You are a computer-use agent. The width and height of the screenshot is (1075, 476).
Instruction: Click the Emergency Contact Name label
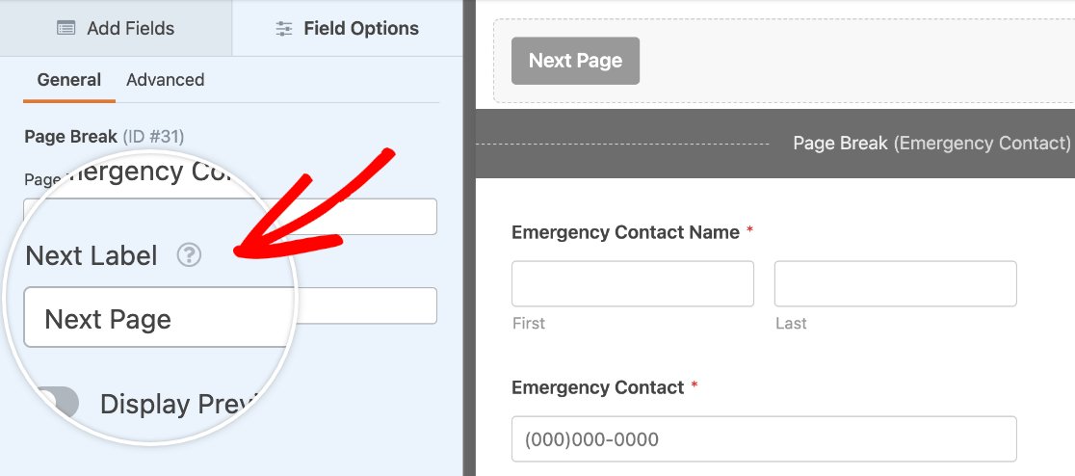[625, 232]
